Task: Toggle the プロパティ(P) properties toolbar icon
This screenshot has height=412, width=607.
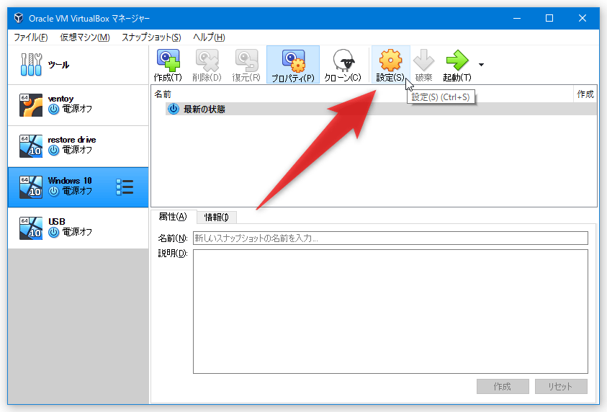Action: click(293, 65)
